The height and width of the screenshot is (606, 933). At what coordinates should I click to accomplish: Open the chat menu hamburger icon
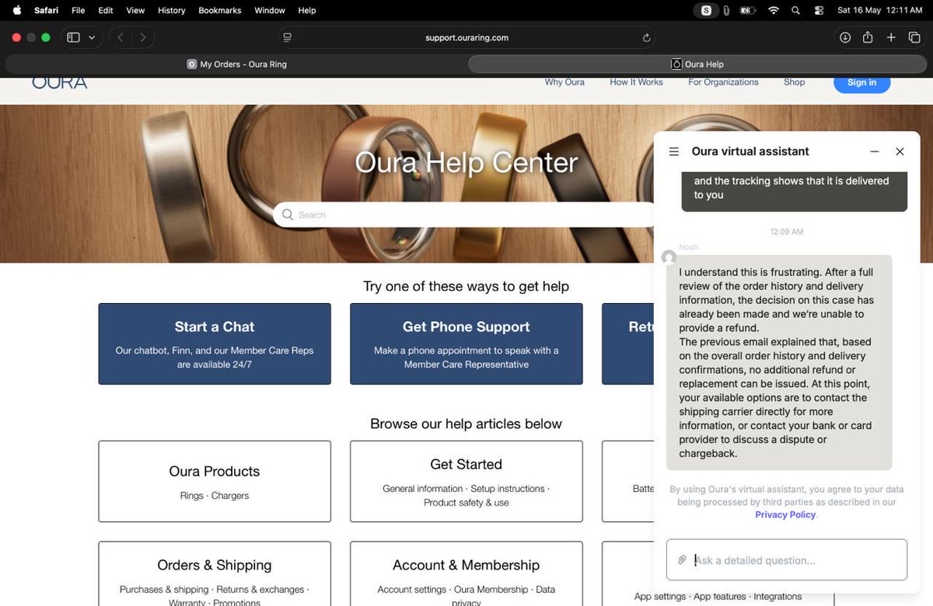pyautogui.click(x=674, y=151)
